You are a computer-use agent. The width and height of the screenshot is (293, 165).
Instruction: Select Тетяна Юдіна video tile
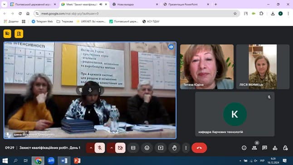207,66
